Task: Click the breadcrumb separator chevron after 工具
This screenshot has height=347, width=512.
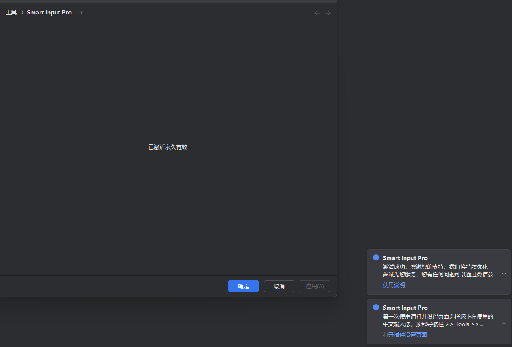Action: click(22, 13)
